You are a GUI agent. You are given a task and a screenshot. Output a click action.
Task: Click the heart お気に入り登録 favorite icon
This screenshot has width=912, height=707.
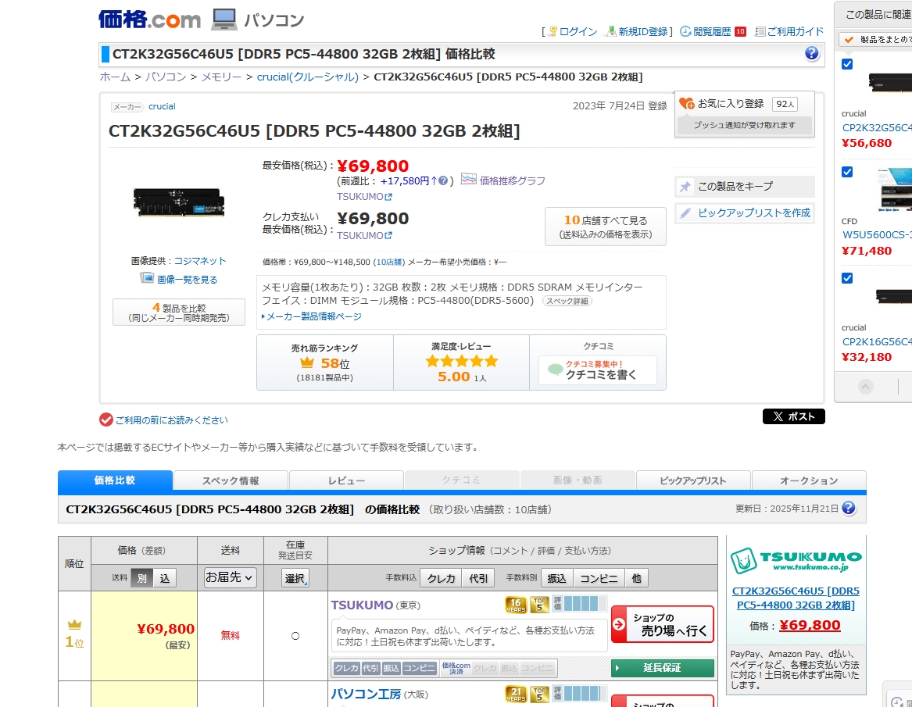click(686, 103)
